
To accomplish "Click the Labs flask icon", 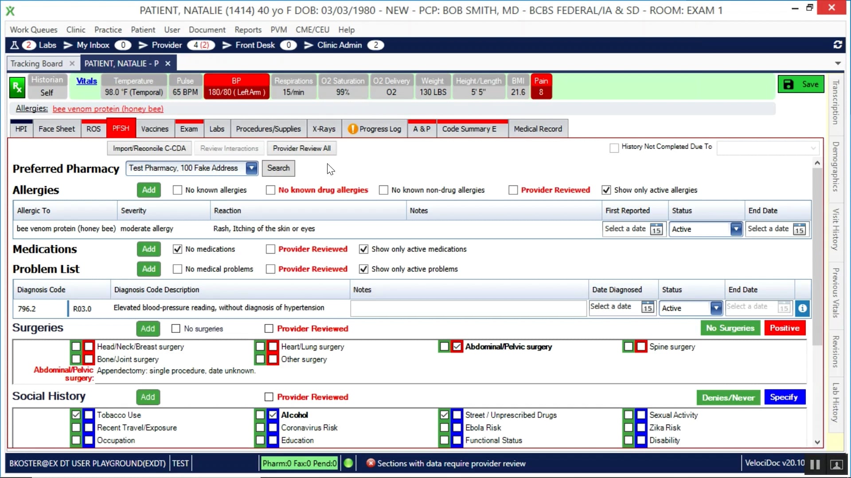I will (15, 45).
